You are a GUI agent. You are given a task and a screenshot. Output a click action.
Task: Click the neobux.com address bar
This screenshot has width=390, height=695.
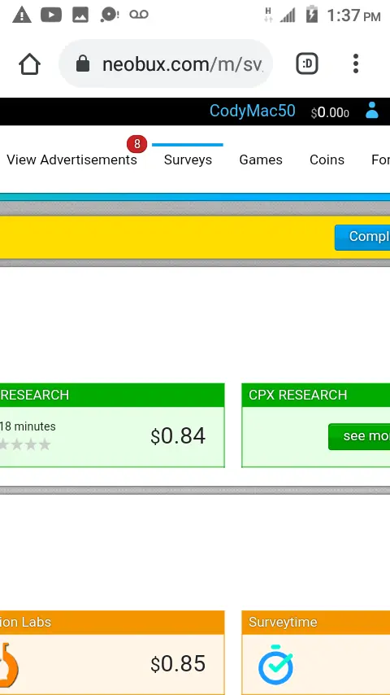click(x=166, y=64)
